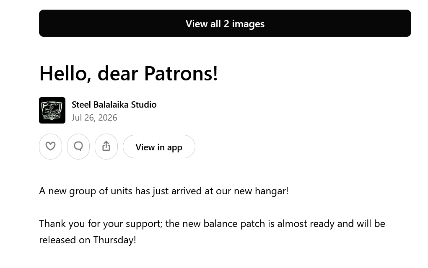428x268 pixels.
Task: Click the paragraph about units arriving at hangar
Action: [164, 191]
